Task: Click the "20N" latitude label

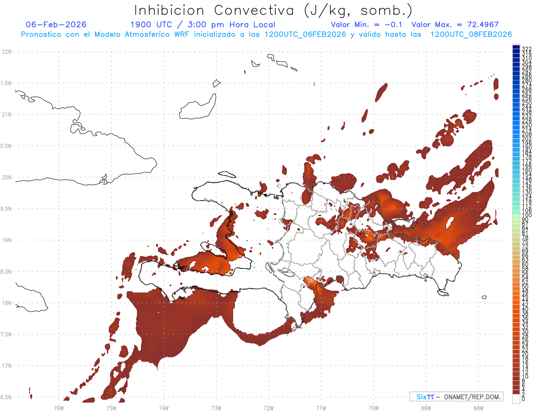Action: [7, 177]
